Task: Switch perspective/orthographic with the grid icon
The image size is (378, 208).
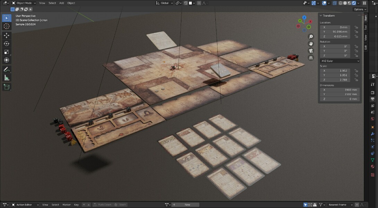Action: point(311,58)
